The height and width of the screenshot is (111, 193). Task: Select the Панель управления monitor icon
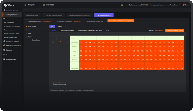coord(4,14)
